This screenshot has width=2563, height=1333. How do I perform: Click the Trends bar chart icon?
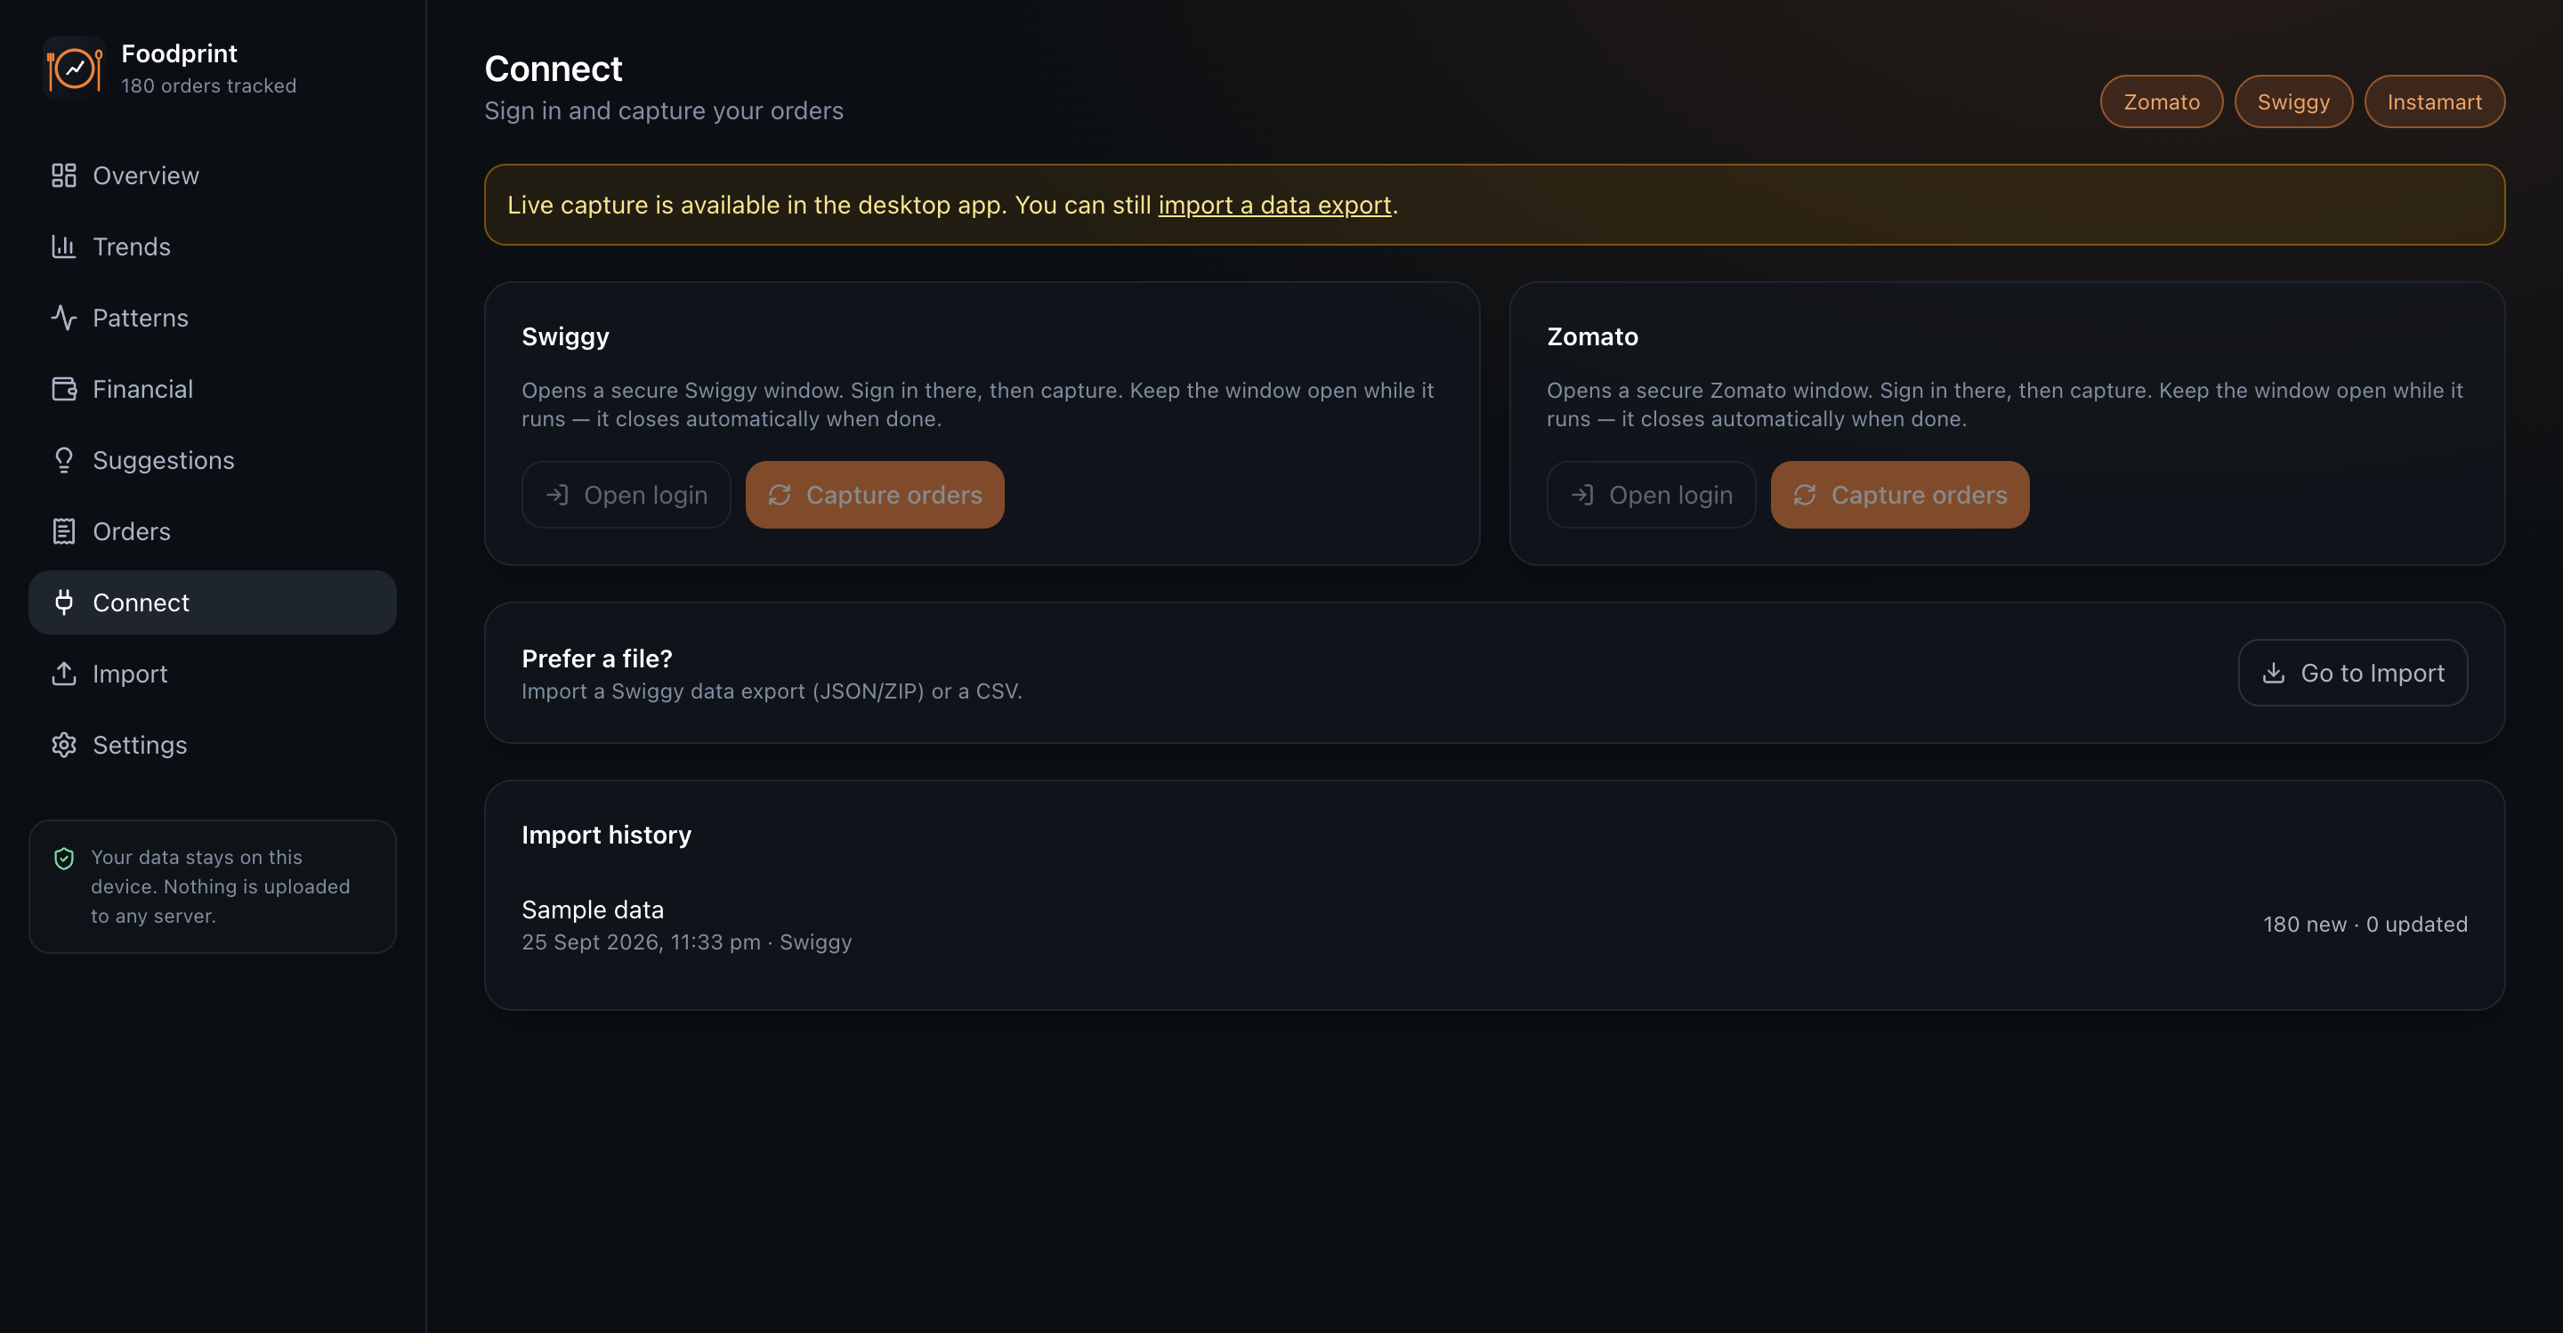point(64,246)
